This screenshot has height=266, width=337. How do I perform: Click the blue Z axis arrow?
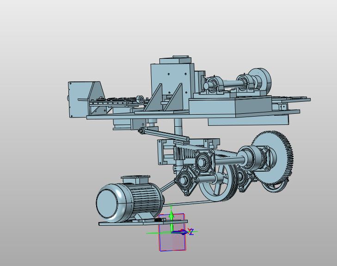(180, 232)
